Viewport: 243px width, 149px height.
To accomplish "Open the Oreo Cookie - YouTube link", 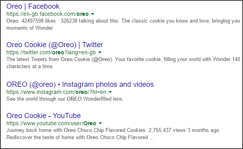I will click(44, 116).
